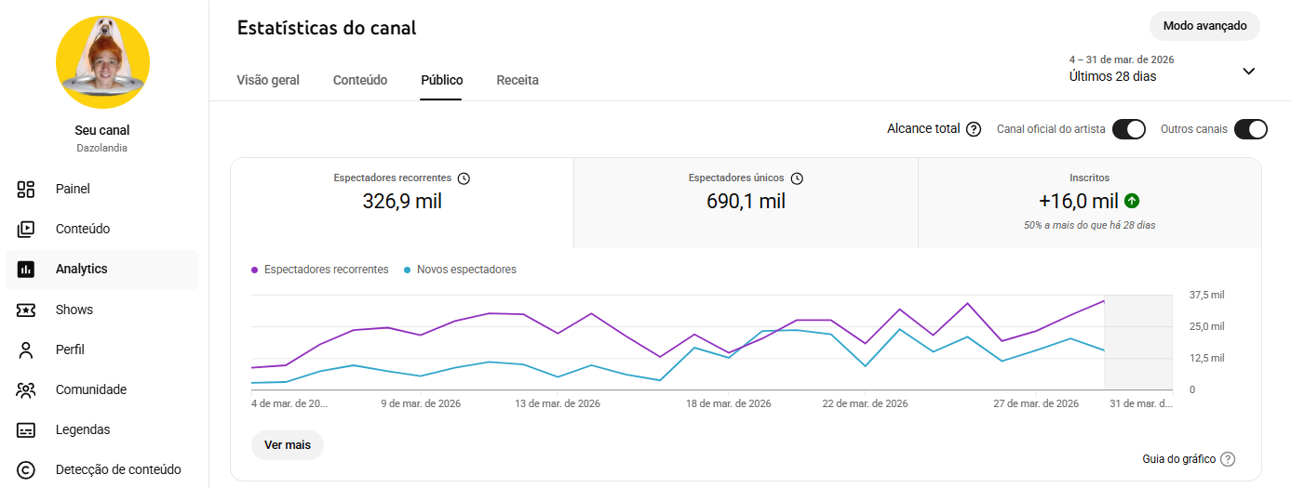Click the Modo avançado button

click(x=1204, y=26)
